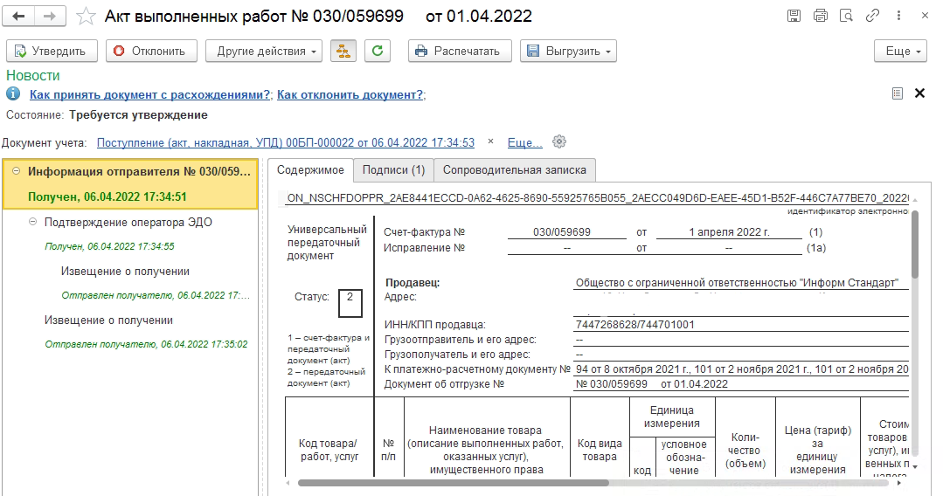943x496 pixels.
Task: Collapse Подтверждение оператора ЭДО tree node
Action: tap(33, 222)
